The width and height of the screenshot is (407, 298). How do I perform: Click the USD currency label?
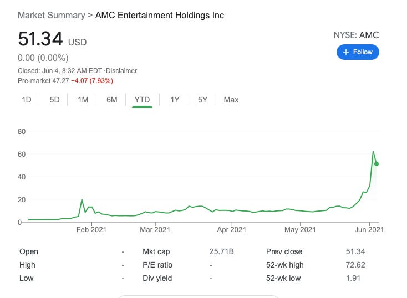tap(77, 42)
